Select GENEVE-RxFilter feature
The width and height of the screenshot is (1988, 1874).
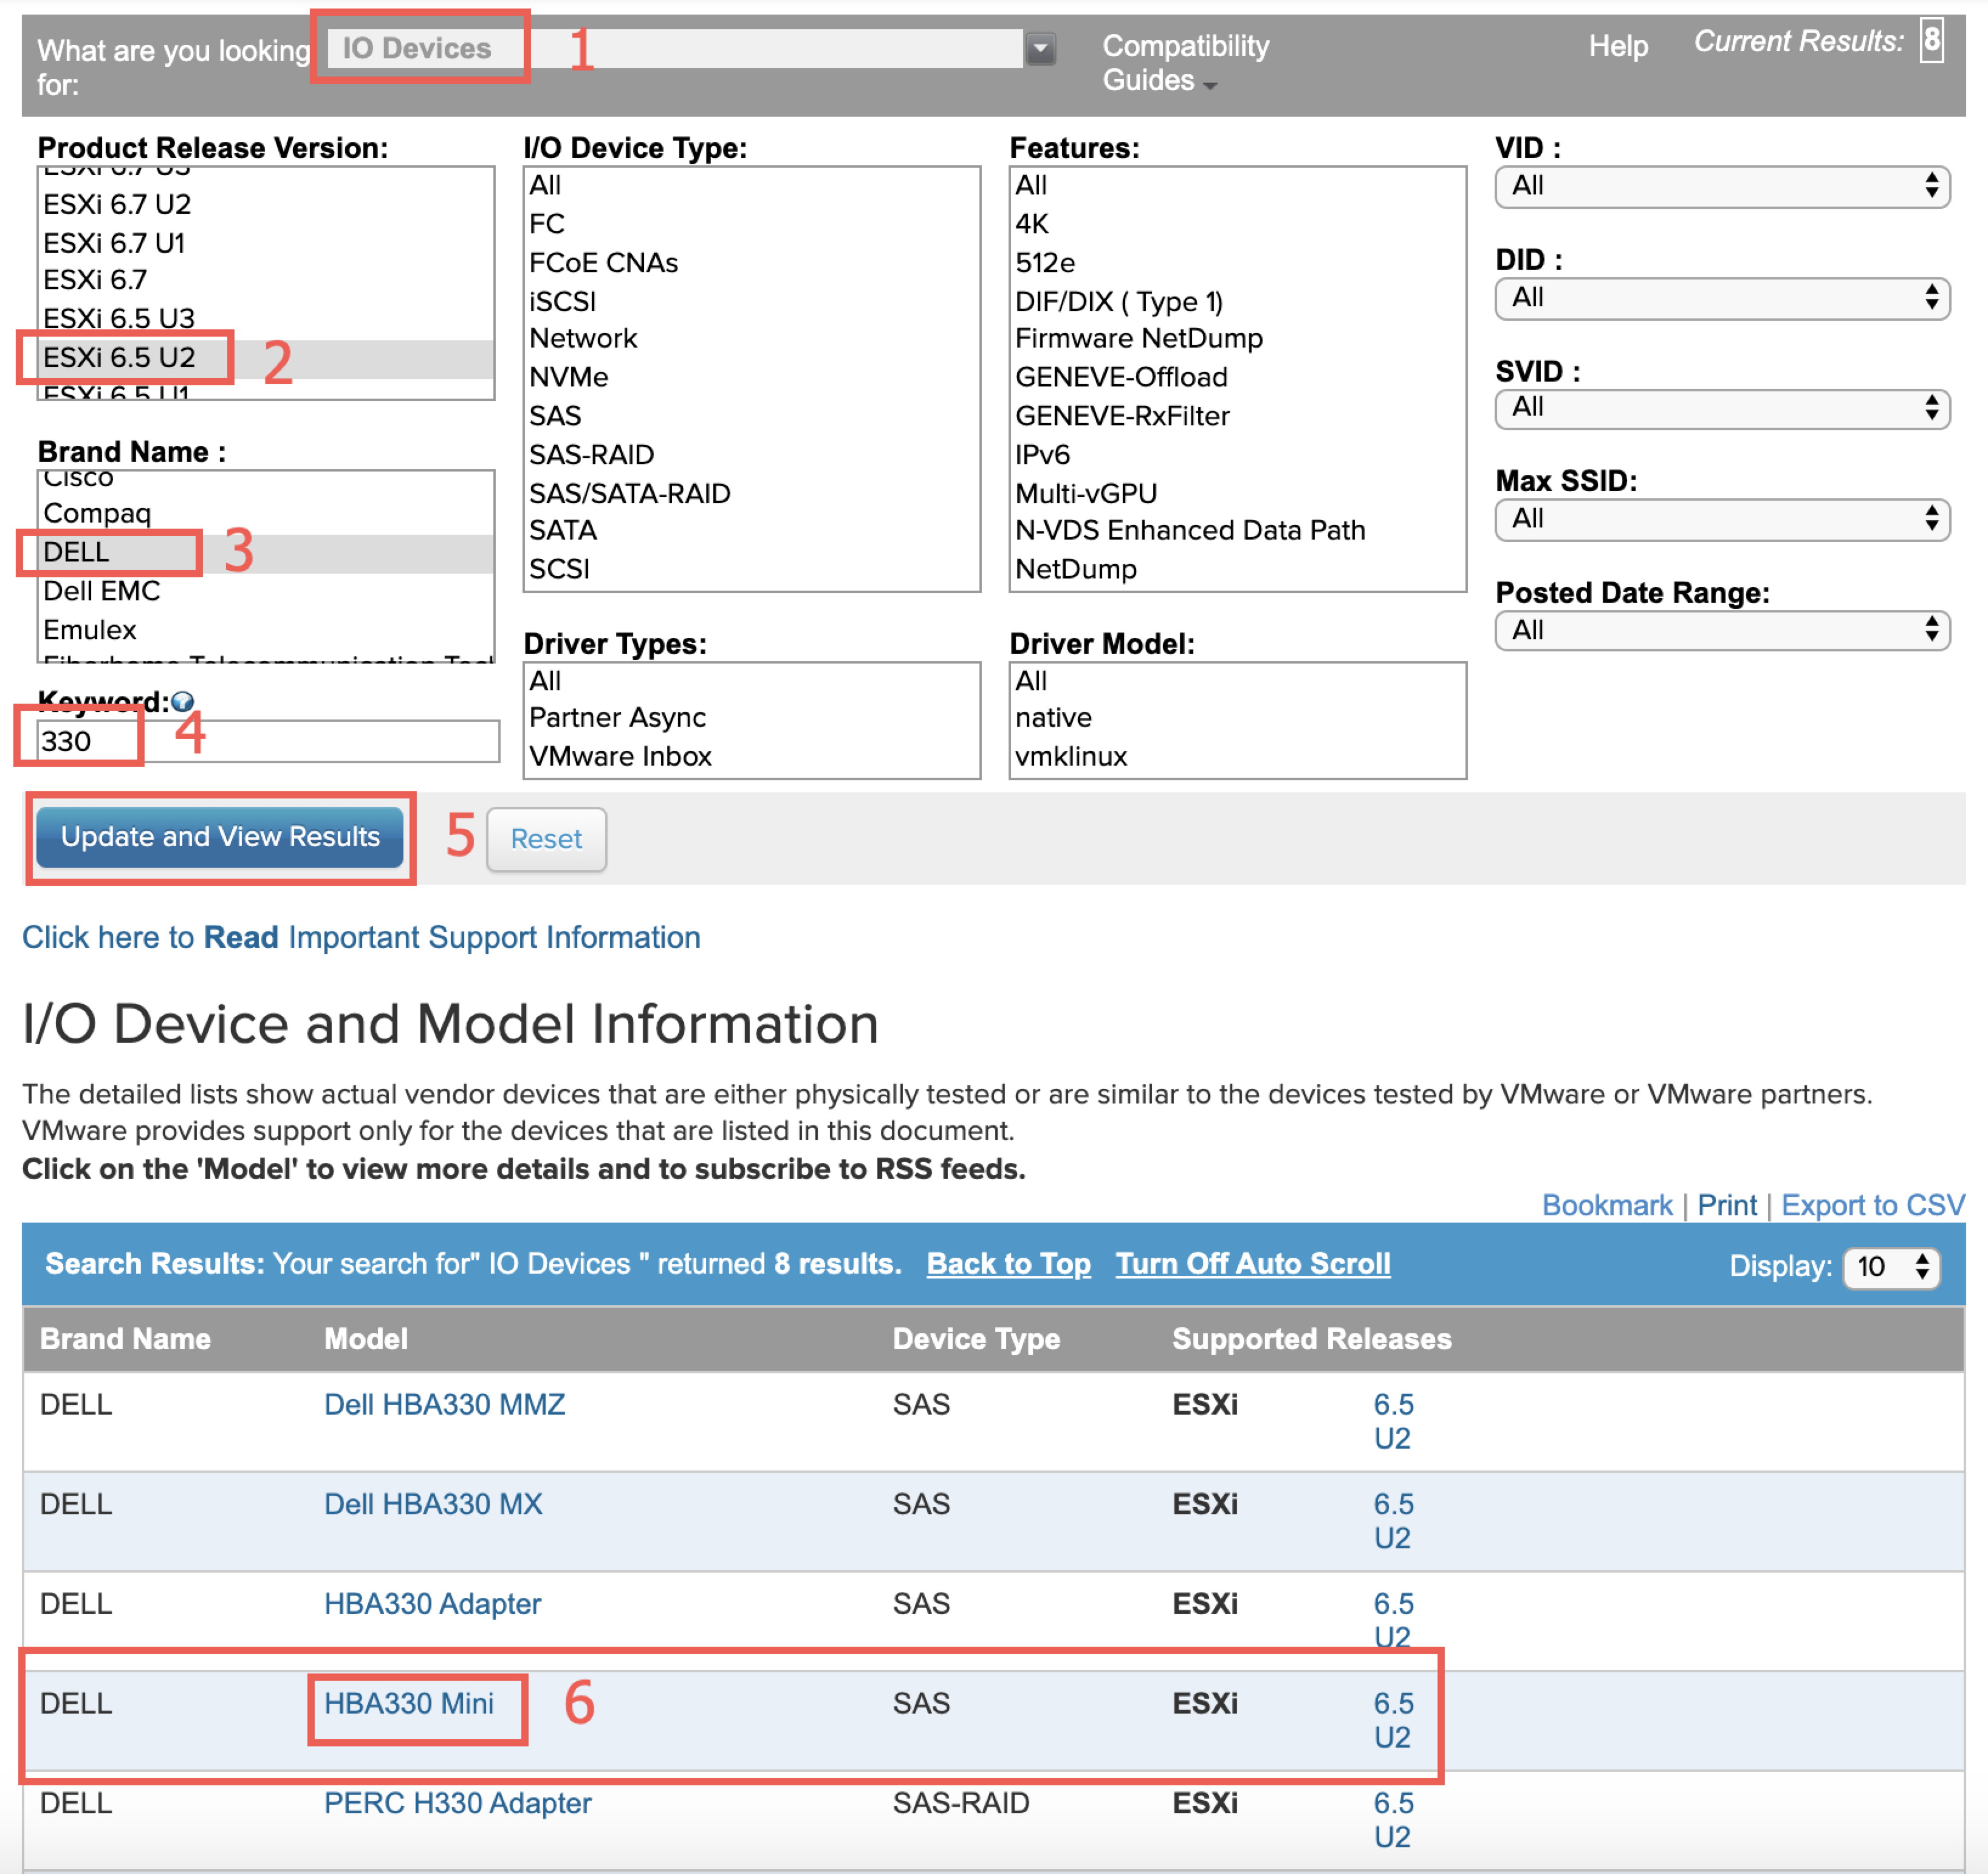point(1237,416)
